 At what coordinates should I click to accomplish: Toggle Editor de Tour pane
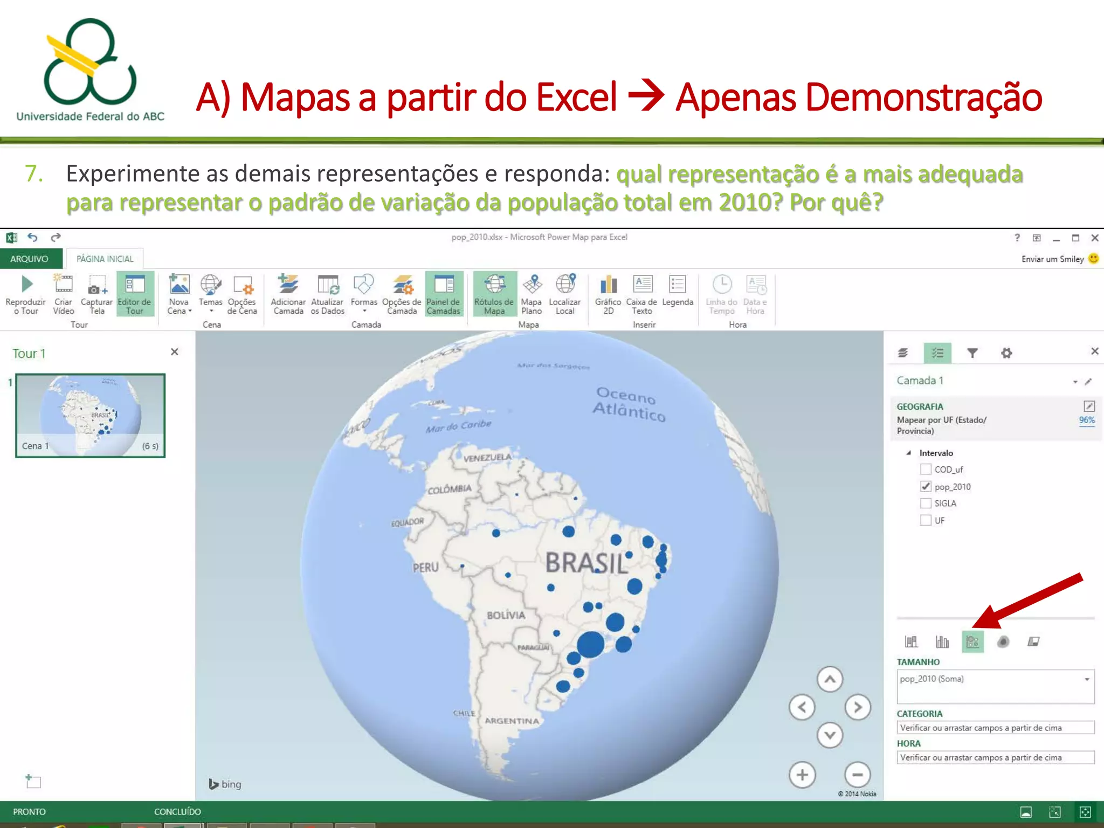(x=135, y=294)
